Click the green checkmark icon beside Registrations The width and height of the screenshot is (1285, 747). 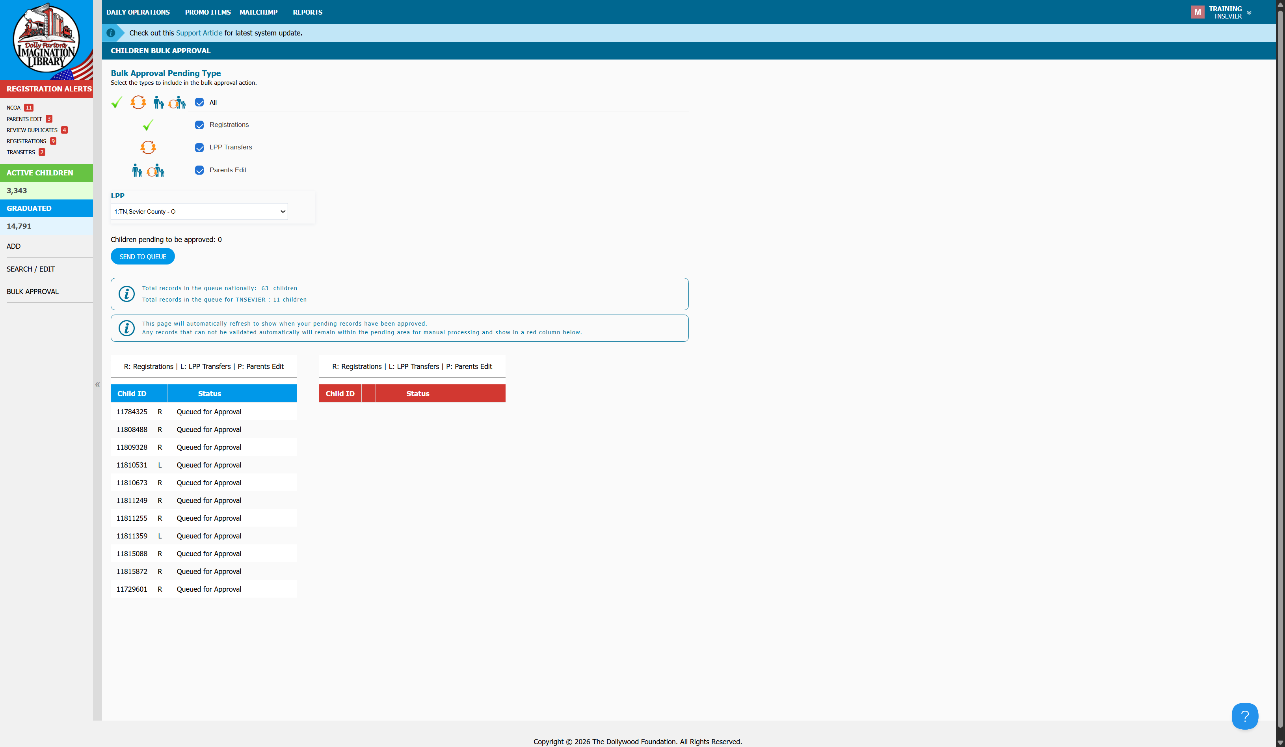click(148, 125)
